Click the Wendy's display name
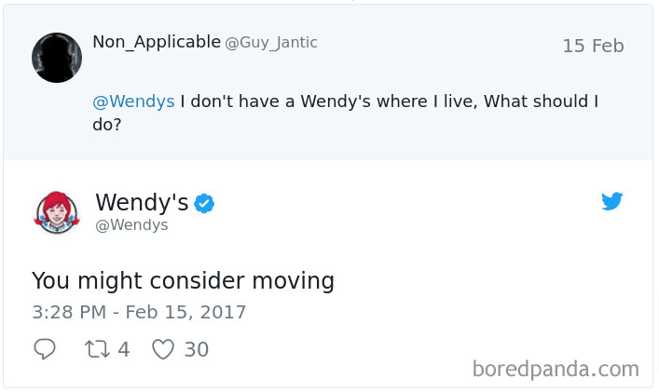This screenshot has height=392, width=659. coord(142,202)
